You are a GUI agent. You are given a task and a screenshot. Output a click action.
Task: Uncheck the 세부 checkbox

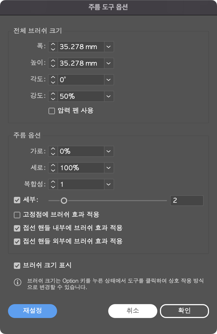tap(17, 200)
